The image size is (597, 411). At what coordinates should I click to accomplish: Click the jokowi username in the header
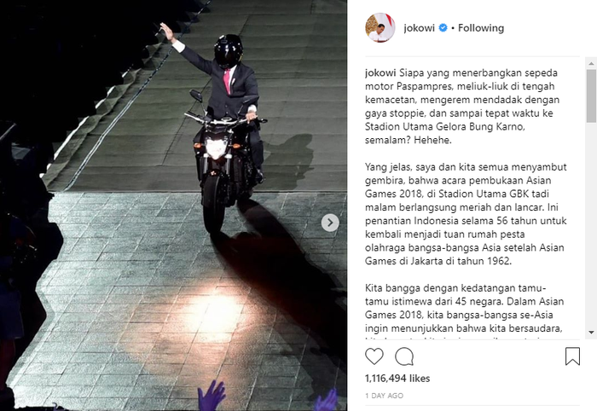coord(419,28)
